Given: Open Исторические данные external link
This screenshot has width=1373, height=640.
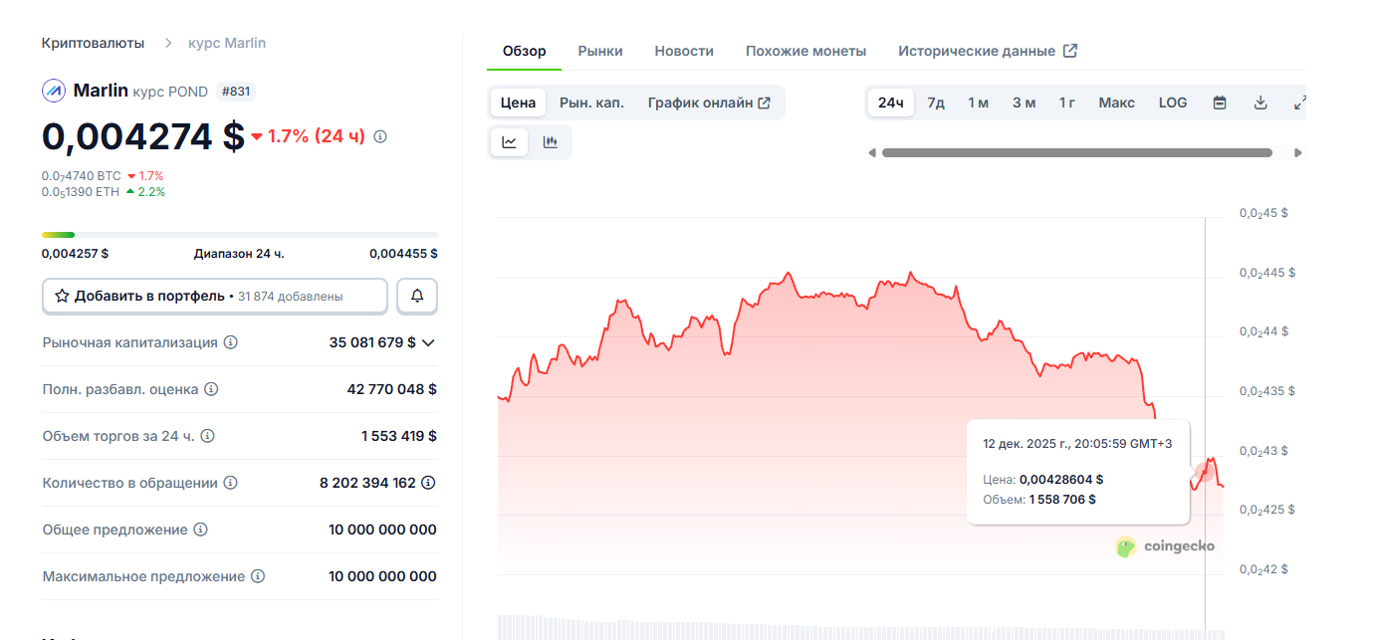Looking at the screenshot, I should pyautogui.click(x=987, y=51).
